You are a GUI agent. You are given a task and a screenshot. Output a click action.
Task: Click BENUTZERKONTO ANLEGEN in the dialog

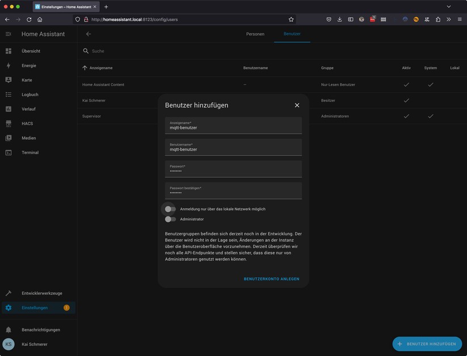point(271,278)
